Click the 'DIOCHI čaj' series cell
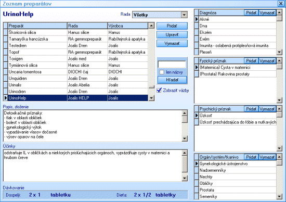Viewport: 286px width, 202px height. coord(87,72)
